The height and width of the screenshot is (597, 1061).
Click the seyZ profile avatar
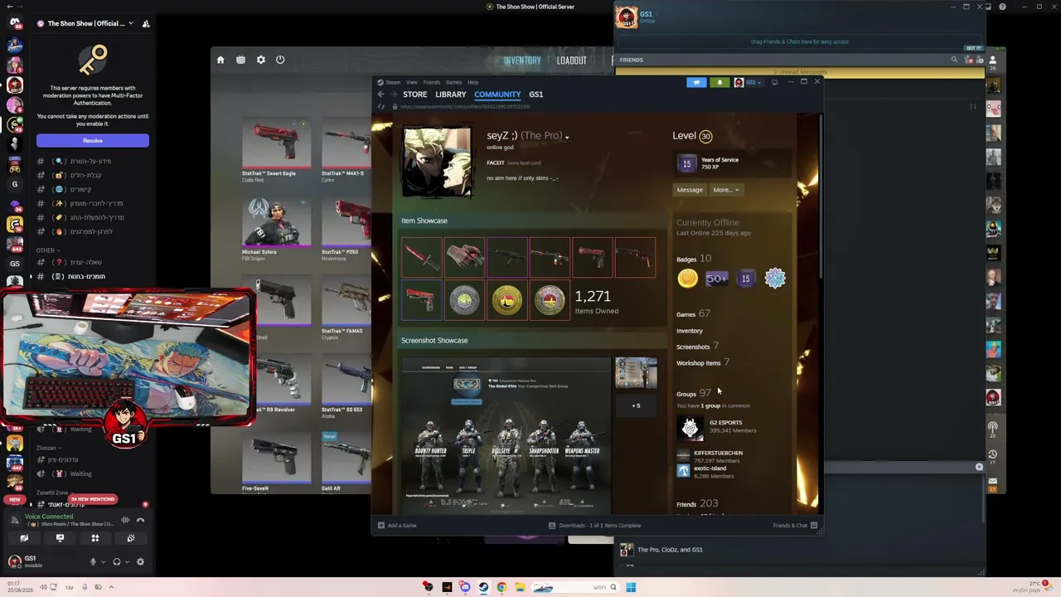(437, 163)
